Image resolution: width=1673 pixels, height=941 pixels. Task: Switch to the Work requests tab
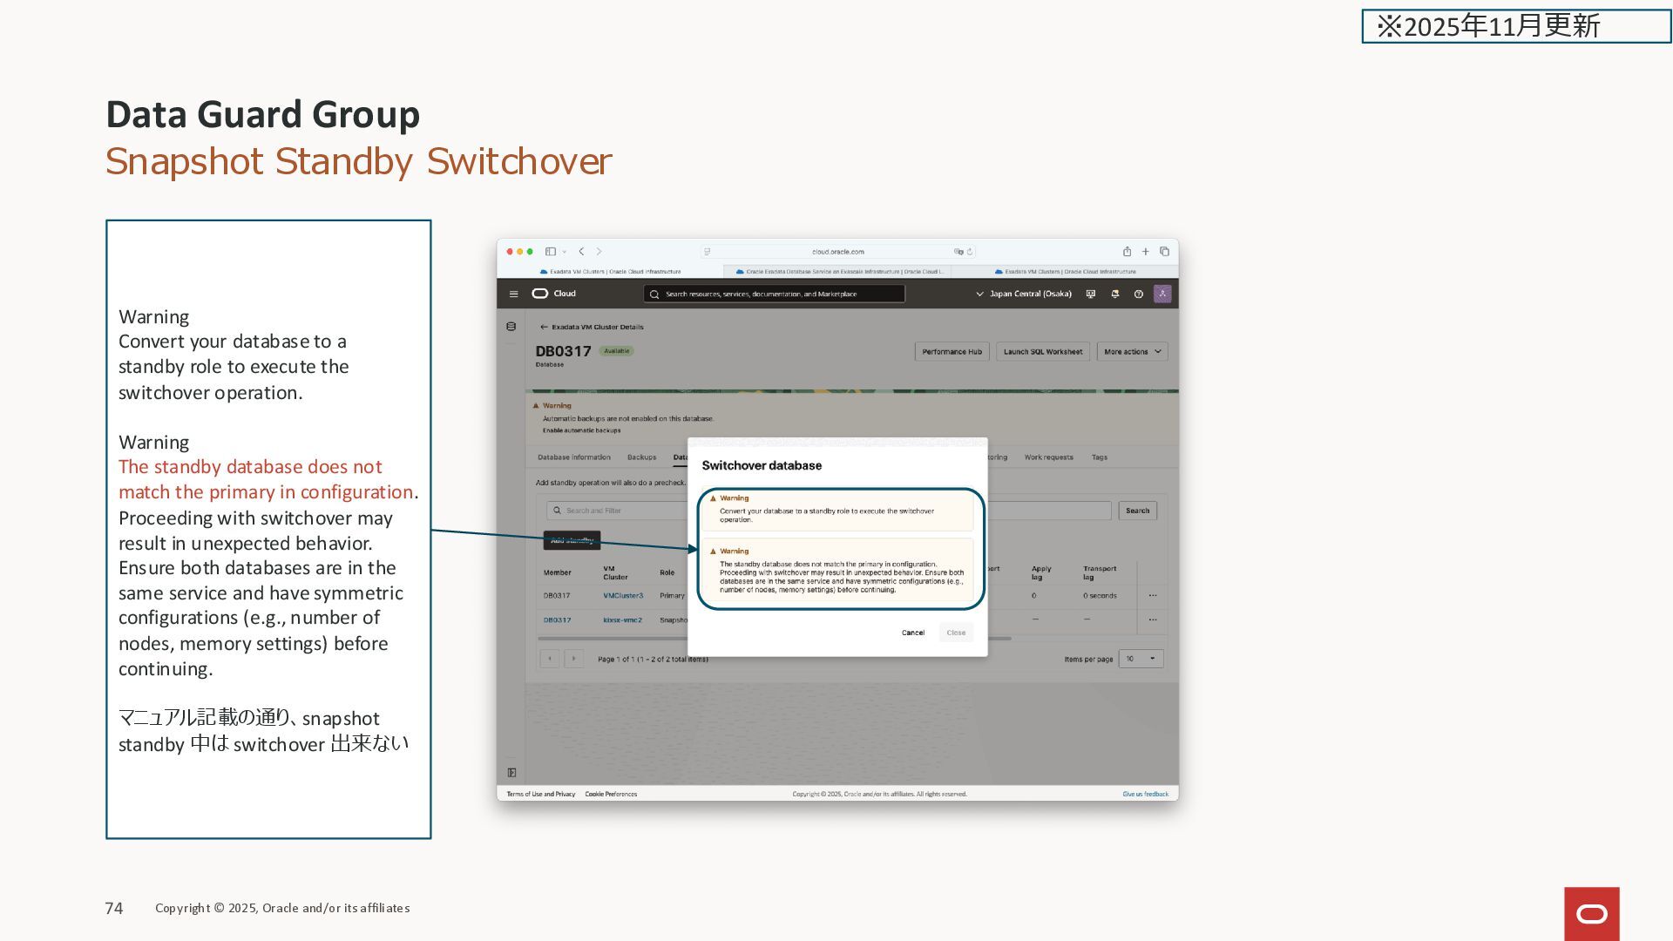[x=1048, y=457]
